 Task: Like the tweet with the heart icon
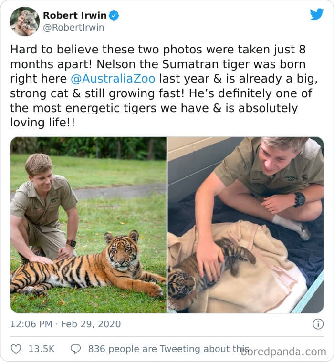(x=16, y=349)
